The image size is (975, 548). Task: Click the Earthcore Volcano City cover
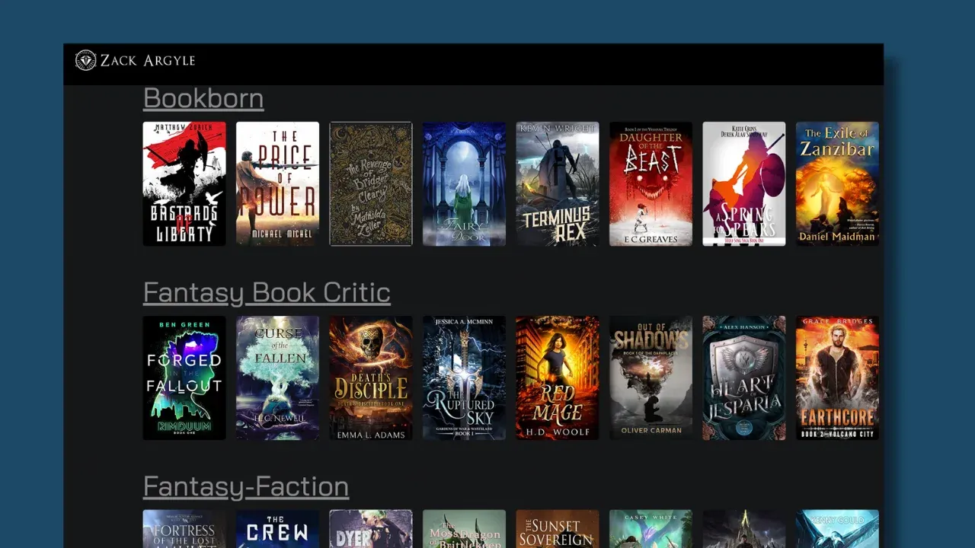tap(837, 378)
